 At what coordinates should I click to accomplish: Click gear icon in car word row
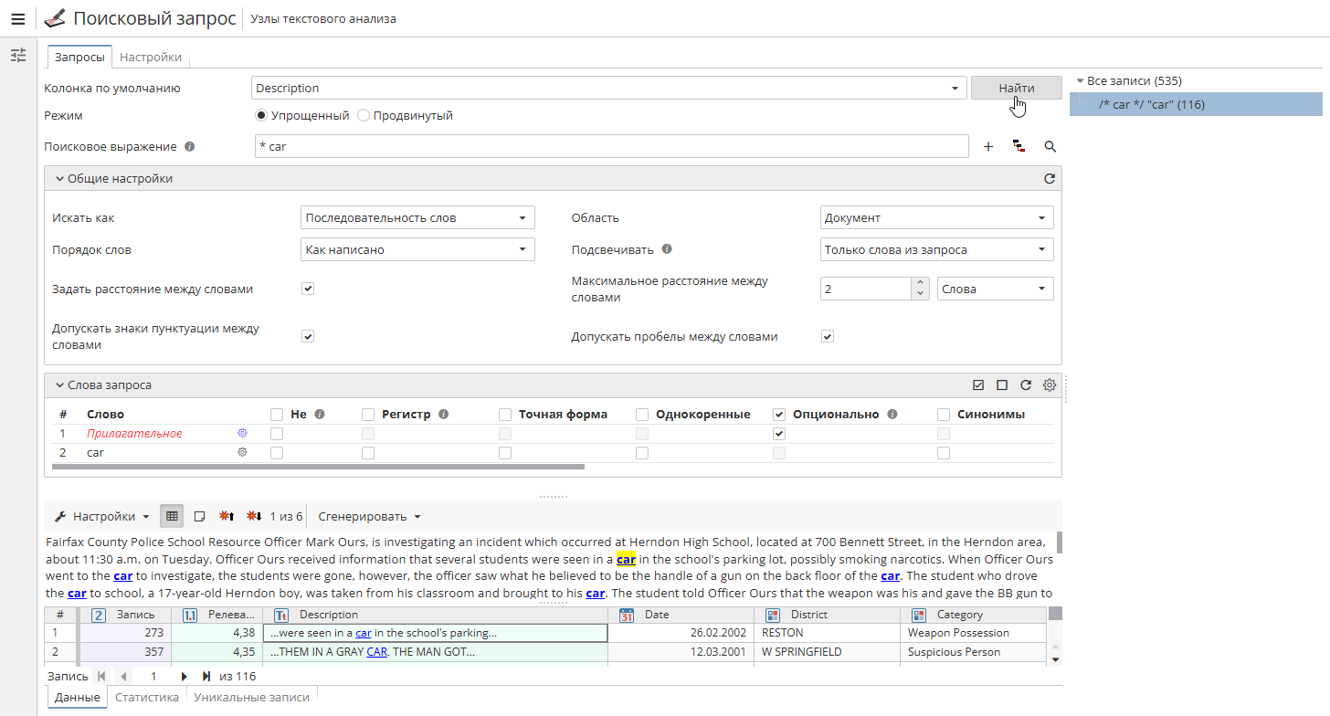(x=242, y=452)
